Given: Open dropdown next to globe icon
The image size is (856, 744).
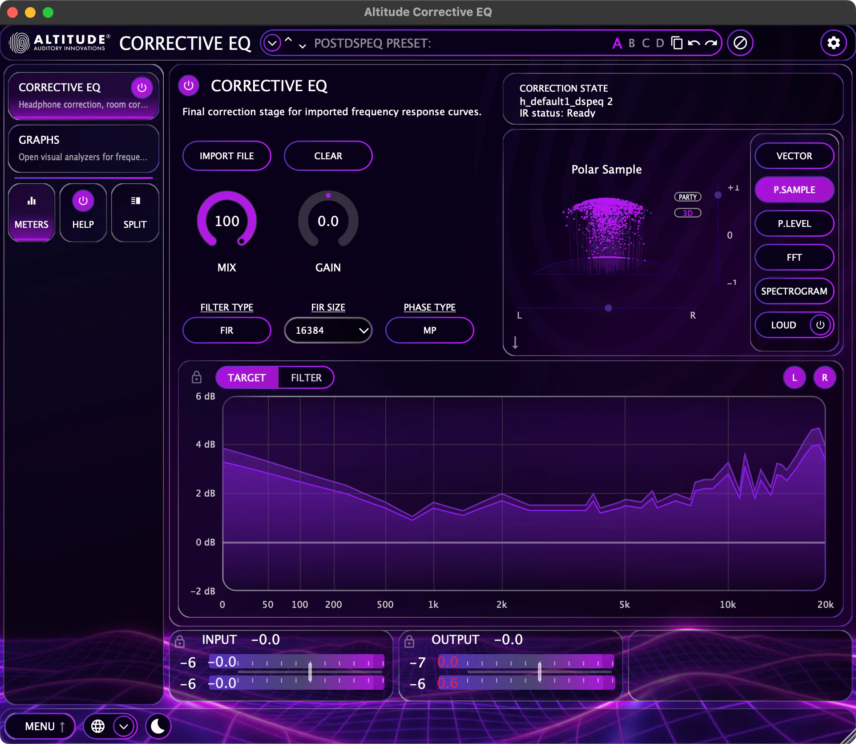Looking at the screenshot, I should pyautogui.click(x=124, y=726).
